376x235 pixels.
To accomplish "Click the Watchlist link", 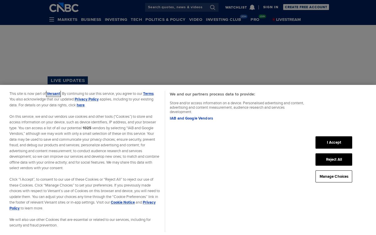I will (x=236, y=7).
